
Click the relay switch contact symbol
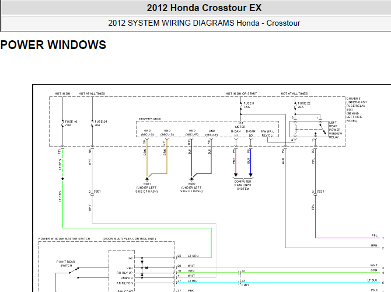point(323,128)
